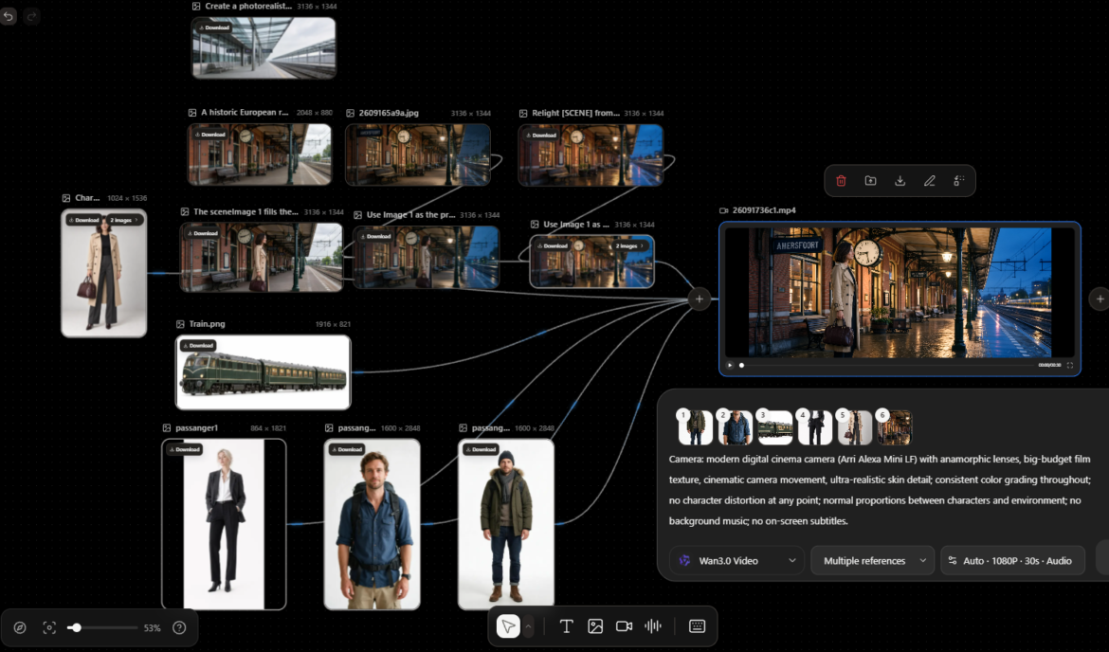1109x652 pixels.
Task: Open the keyboard shortcuts icon
Action: point(697,625)
